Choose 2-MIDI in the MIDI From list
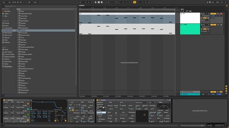Viewport: 229px width, 128px height. pyautogui.click(x=101, y=110)
